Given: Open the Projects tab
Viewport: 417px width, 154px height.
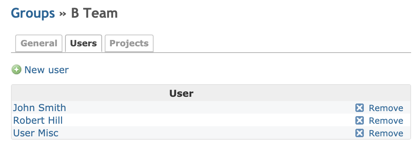Looking at the screenshot, I should (x=129, y=43).
